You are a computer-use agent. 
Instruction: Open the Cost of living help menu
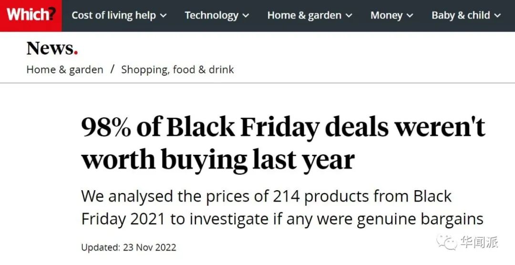coord(113,15)
